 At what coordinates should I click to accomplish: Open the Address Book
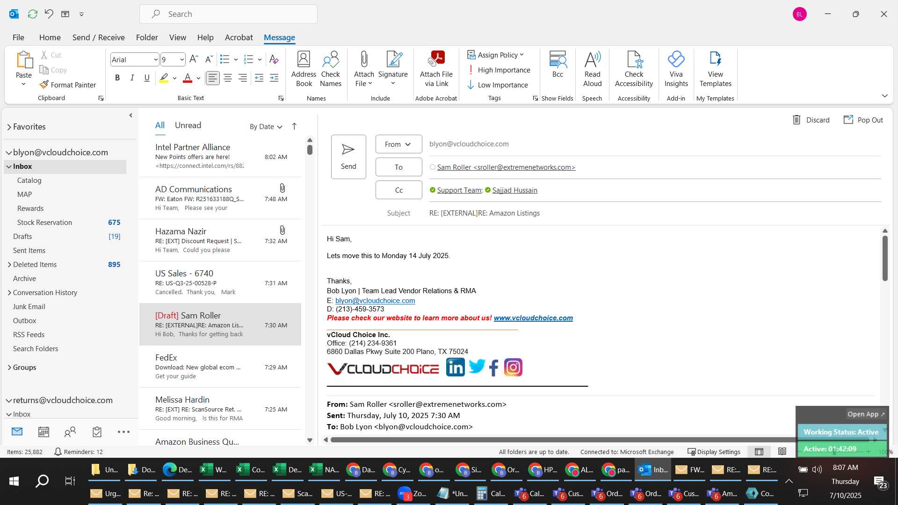point(304,69)
